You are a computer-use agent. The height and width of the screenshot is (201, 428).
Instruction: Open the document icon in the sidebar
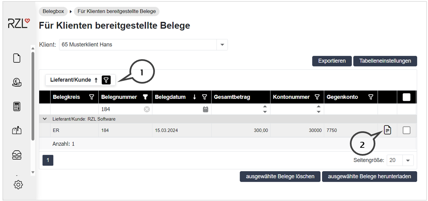coord(17,58)
